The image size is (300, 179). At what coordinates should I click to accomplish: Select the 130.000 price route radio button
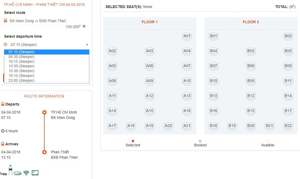coord(84,26)
